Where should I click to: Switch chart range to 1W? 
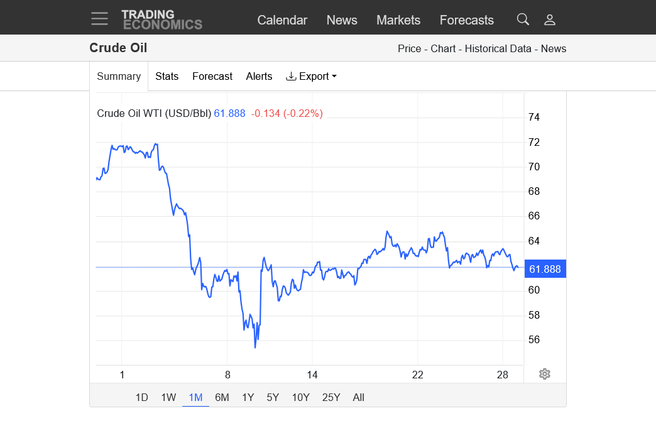tap(168, 397)
